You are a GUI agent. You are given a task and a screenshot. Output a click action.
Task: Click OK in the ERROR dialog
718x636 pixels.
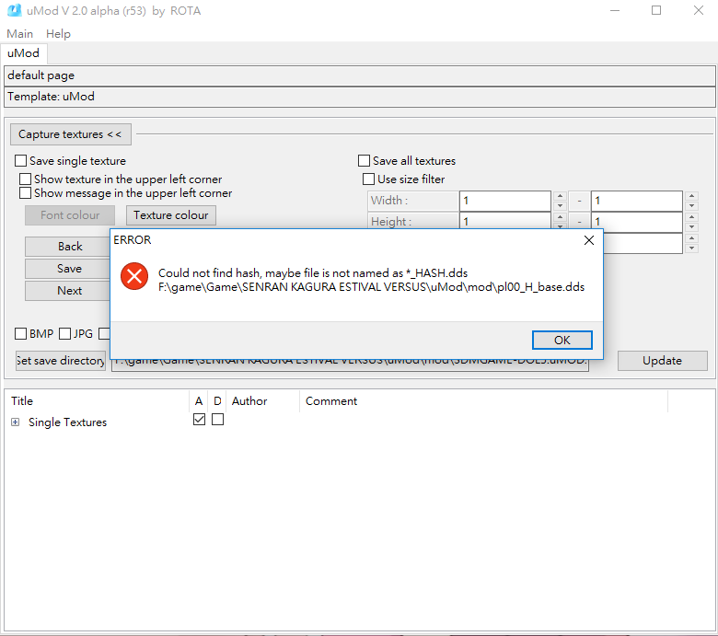coord(562,340)
